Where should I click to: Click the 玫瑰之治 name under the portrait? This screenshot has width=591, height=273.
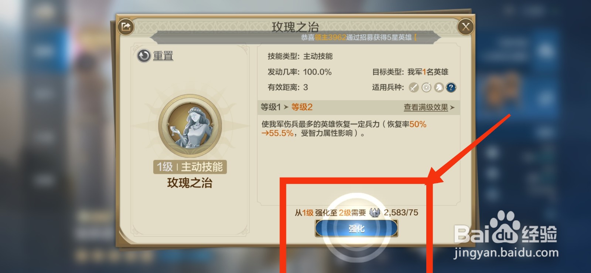click(190, 183)
